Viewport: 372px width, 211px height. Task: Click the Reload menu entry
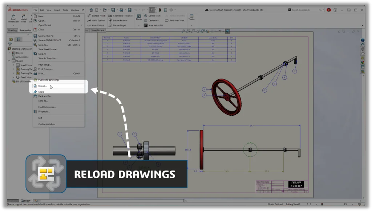(43, 86)
